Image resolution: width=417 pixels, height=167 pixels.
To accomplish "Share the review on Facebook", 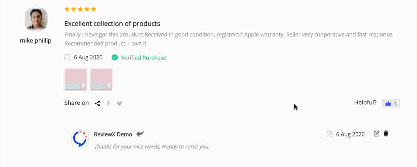I will [x=108, y=103].
